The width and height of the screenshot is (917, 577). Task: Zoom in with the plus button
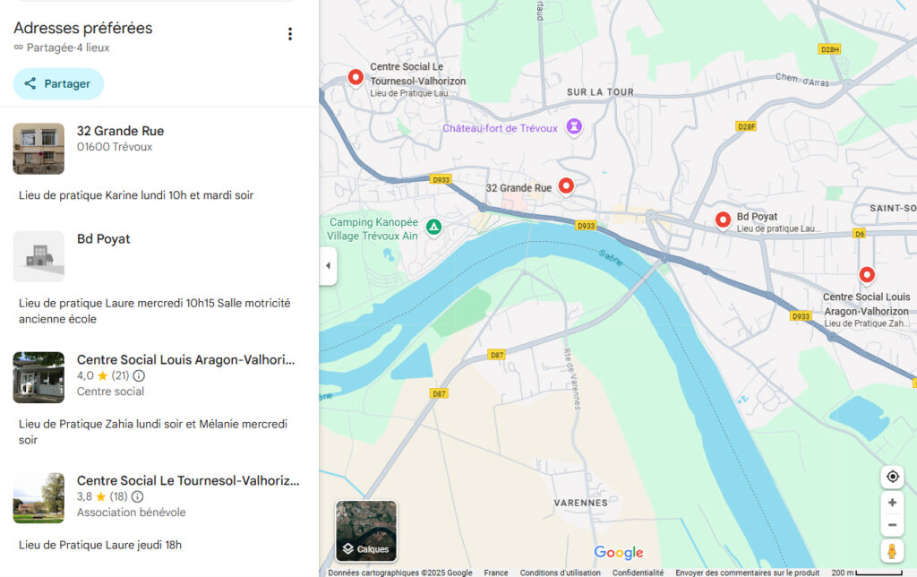tap(892, 503)
